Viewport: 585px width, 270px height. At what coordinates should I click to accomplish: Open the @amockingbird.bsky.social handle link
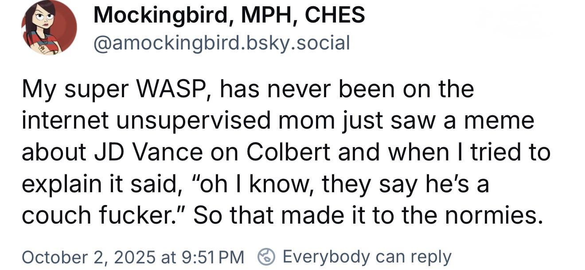tap(222, 43)
